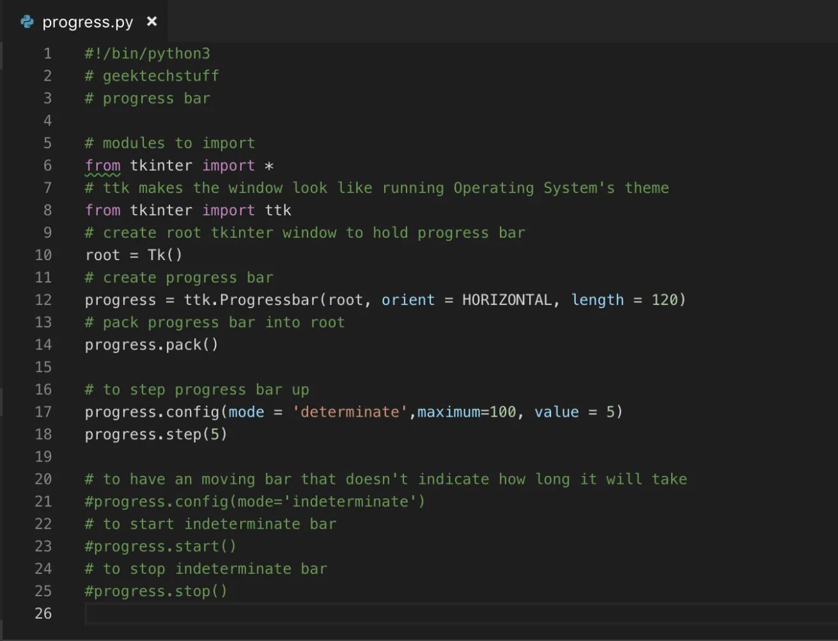Image resolution: width=838 pixels, height=641 pixels.
Task: Select the progress.py editor tab
Action: [x=88, y=22]
